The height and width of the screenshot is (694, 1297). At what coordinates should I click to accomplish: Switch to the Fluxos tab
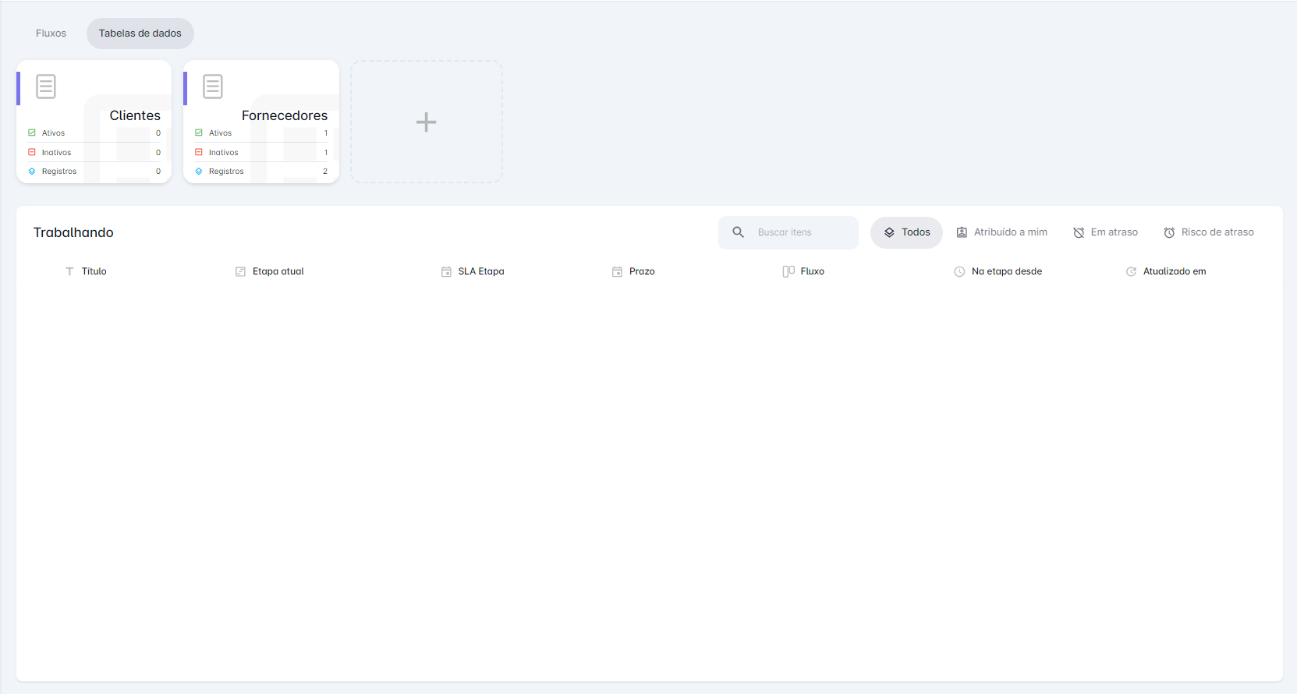click(x=51, y=34)
